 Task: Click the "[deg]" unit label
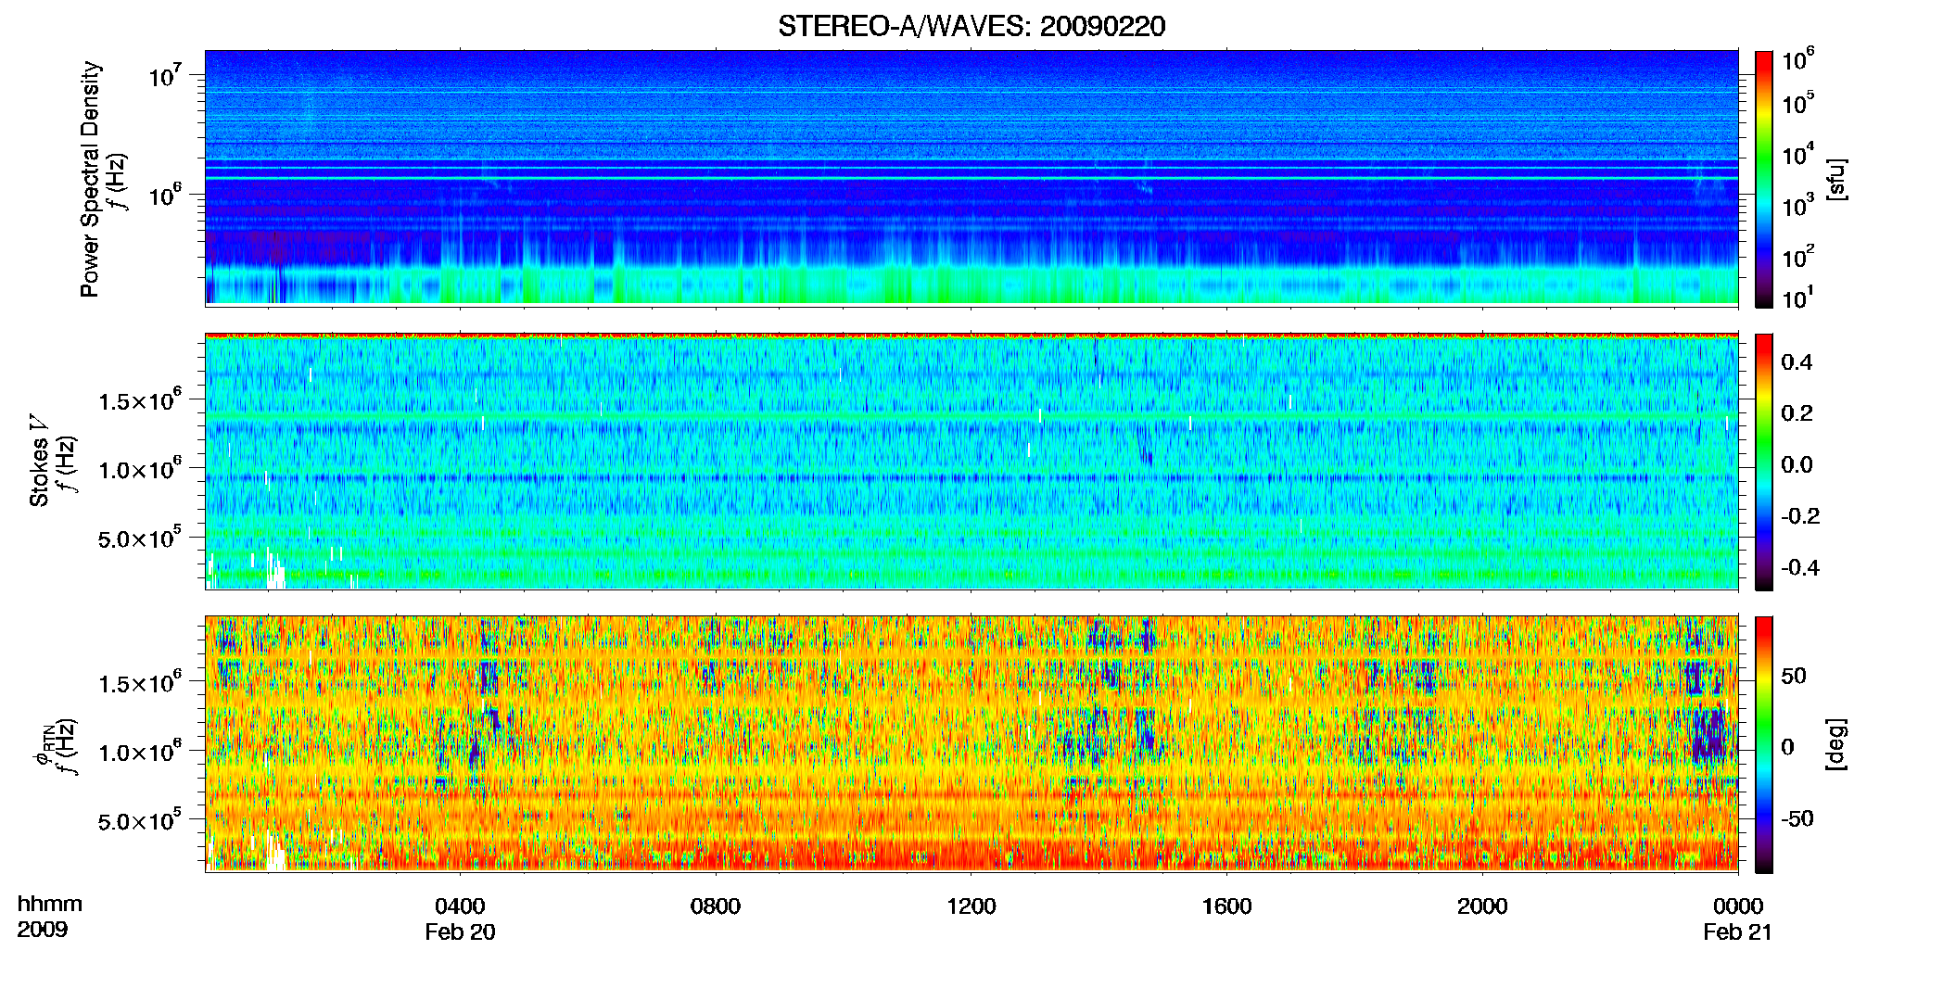(x=1836, y=744)
